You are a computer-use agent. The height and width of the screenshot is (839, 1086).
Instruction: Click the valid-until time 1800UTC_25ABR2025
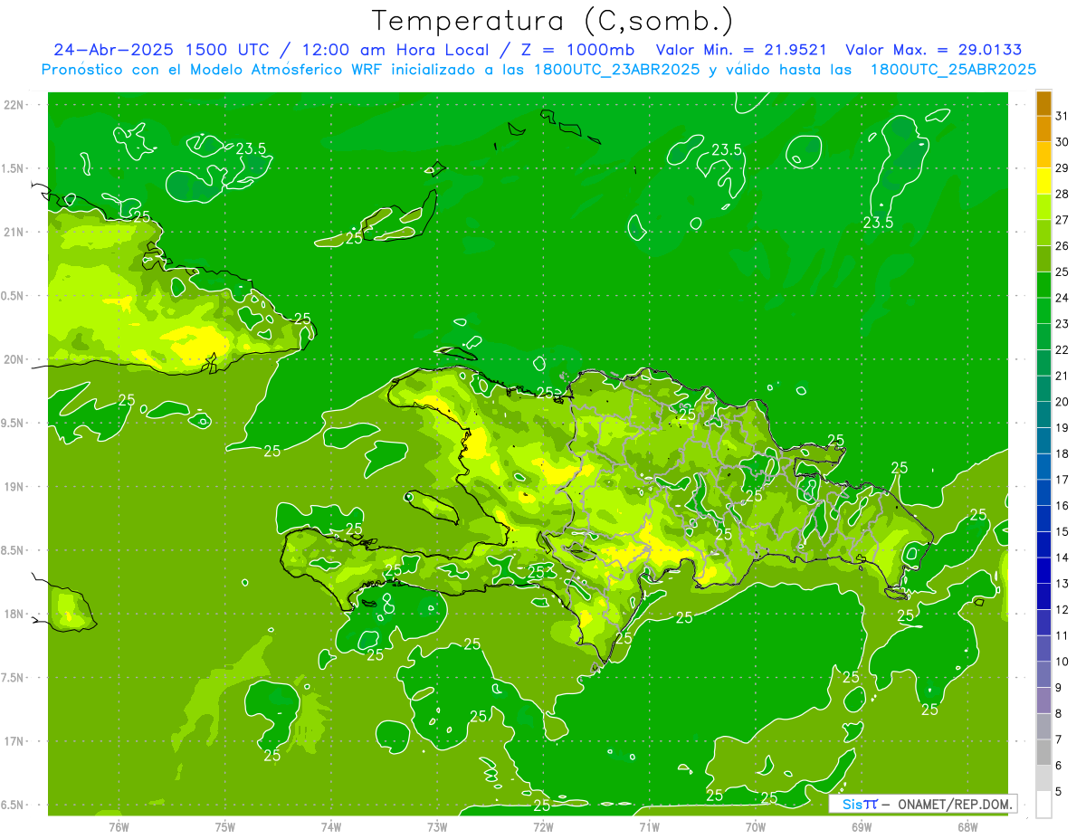[953, 69]
